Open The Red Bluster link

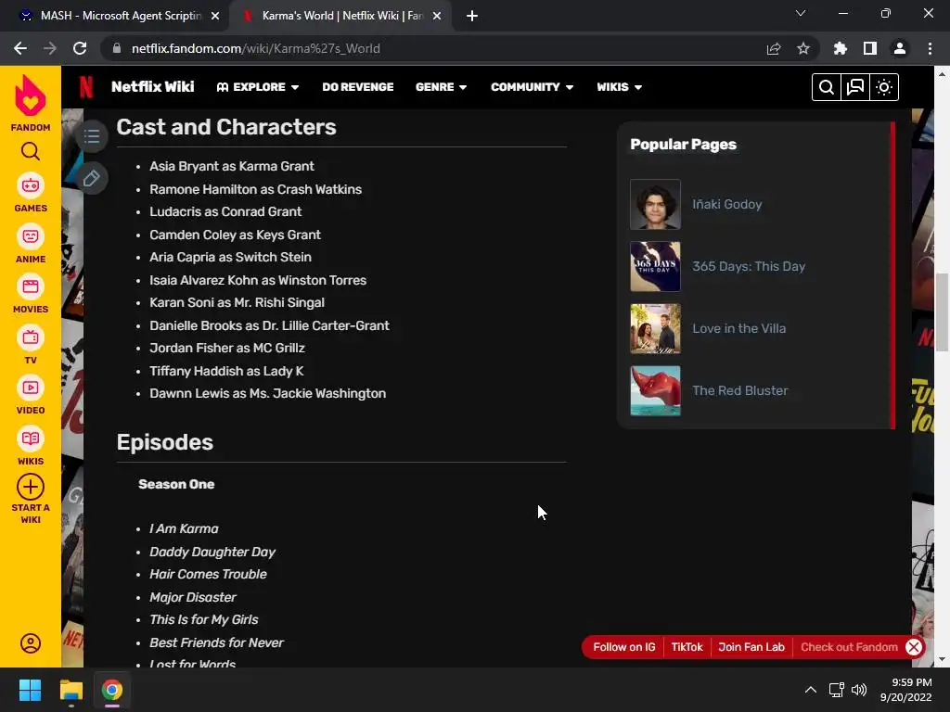[740, 390]
